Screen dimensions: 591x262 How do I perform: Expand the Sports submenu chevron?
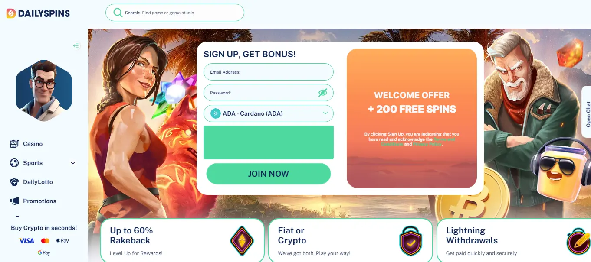(x=73, y=163)
